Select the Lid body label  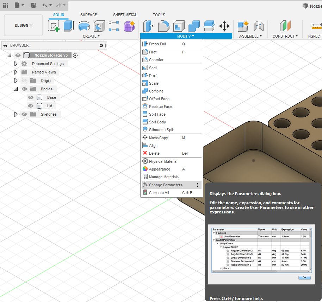pos(50,106)
